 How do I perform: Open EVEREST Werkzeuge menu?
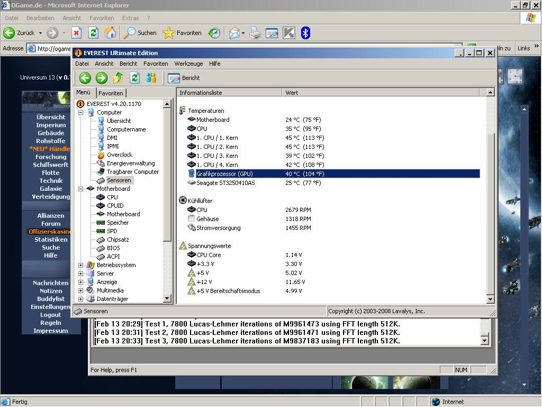pos(188,64)
